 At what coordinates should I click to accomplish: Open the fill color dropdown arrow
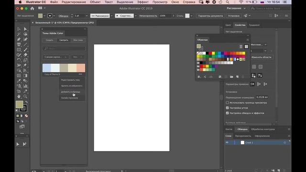(x=44, y=16)
